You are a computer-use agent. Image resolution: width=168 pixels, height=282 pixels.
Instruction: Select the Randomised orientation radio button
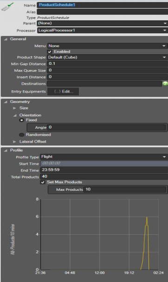22,135
